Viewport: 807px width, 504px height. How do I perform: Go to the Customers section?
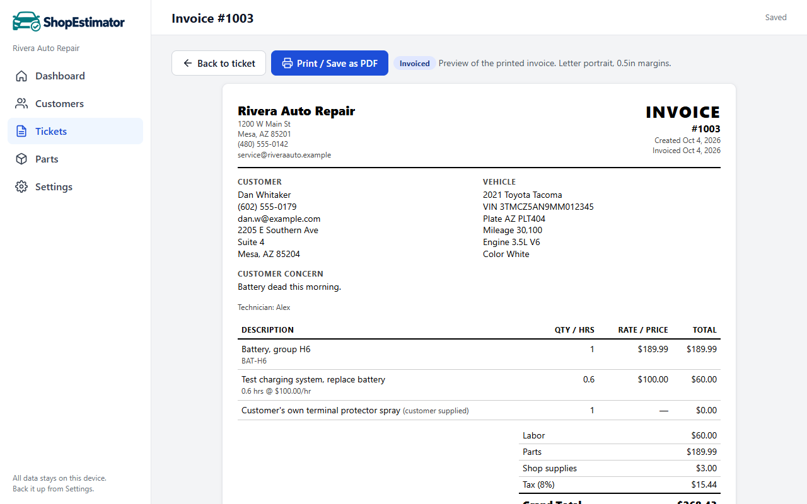click(75, 104)
